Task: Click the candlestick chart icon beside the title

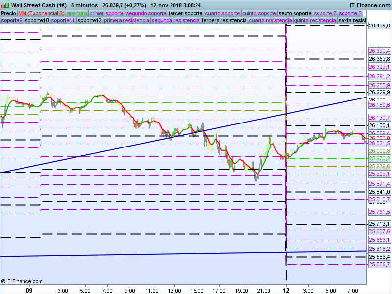Action: point(5,5)
